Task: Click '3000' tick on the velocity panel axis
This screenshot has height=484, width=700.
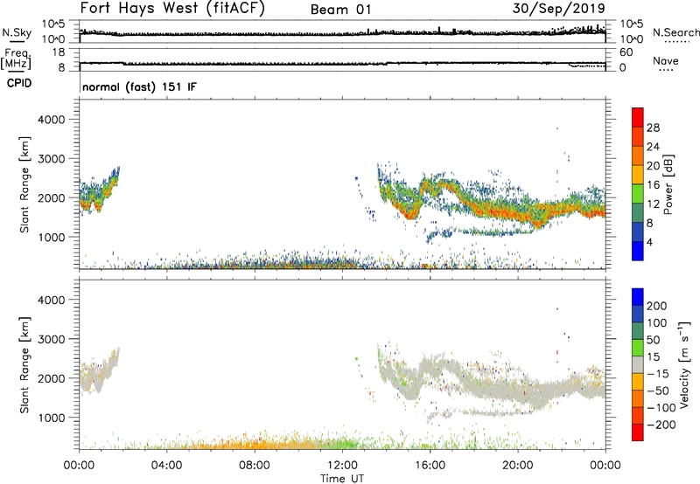Action: coord(52,339)
